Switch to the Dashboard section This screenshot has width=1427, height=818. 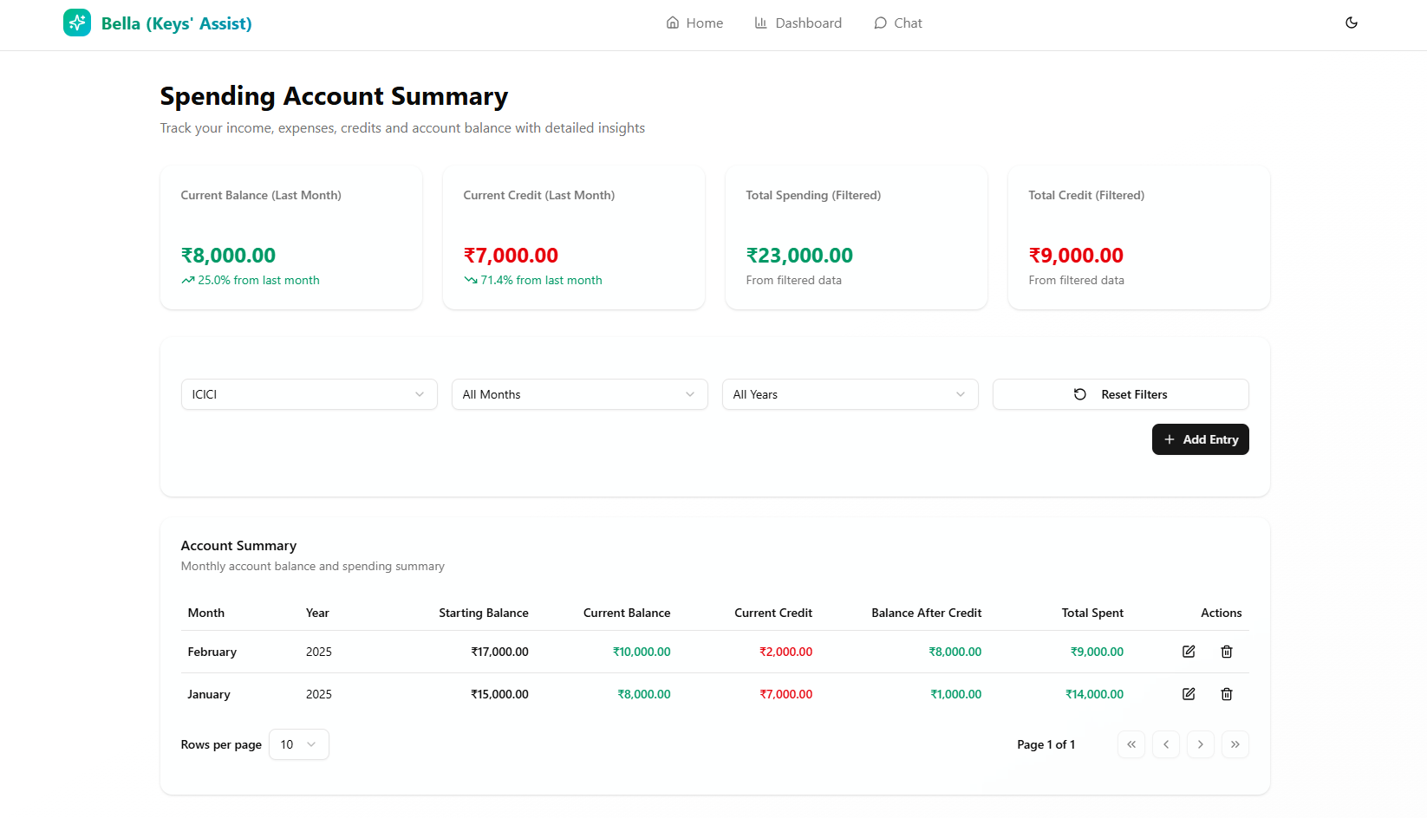[798, 23]
